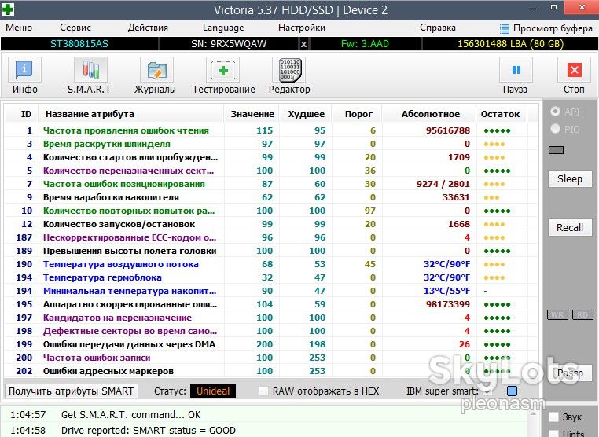
Task: Select row Частота ошибок записи
Action: point(270,358)
